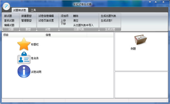Open 管理题型 in the ribbon
The width and height of the screenshot is (170, 104).
point(26,21)
